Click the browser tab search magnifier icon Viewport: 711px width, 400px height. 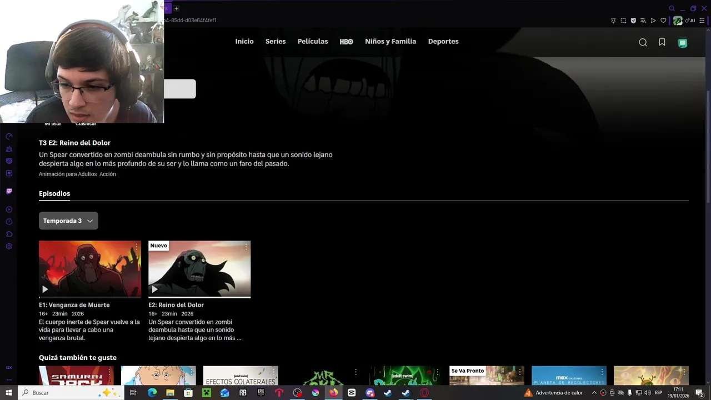coord(672,8)
